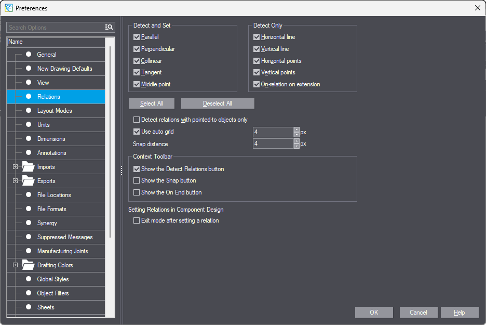Select Dimensions in the options list
486x325 pixels.
[x=51, y=139]
